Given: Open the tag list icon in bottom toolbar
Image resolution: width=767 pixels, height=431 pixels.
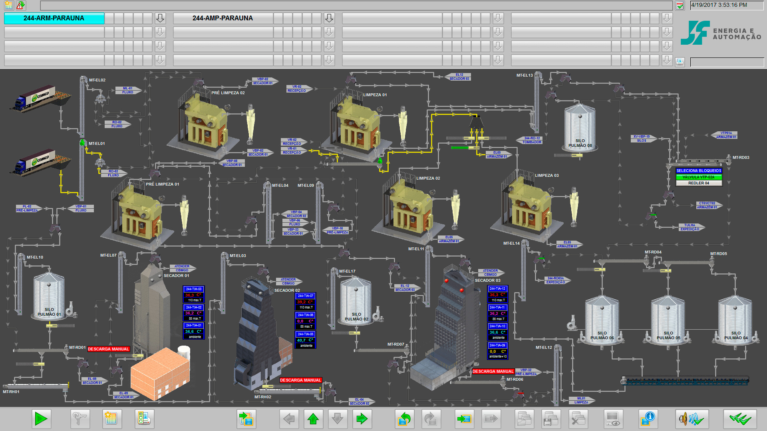Looking at the screenshot, I should [x=144, y=419].
